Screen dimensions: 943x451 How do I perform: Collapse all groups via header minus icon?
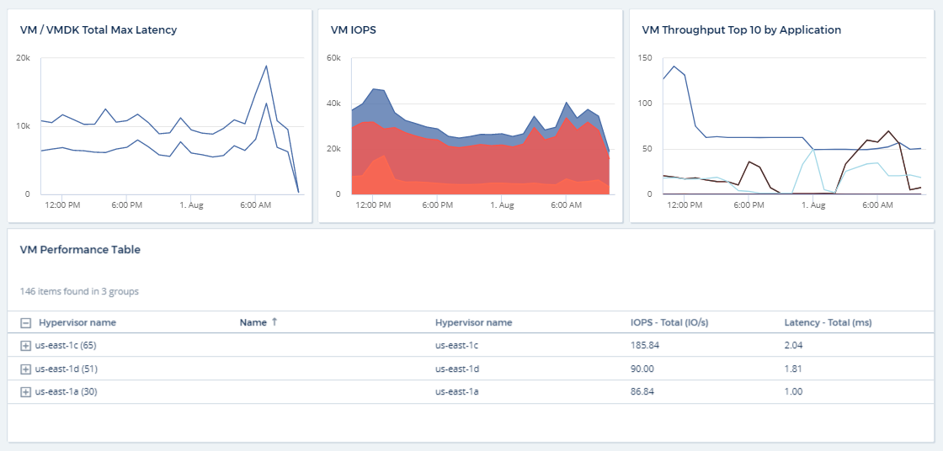(x=25, y=323)
